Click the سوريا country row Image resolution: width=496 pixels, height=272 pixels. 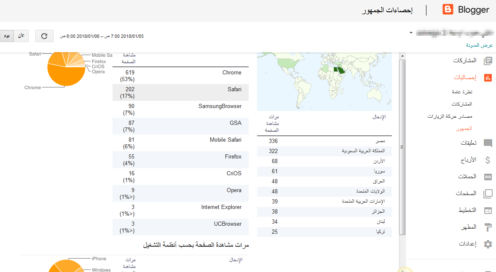click(324, 172)
